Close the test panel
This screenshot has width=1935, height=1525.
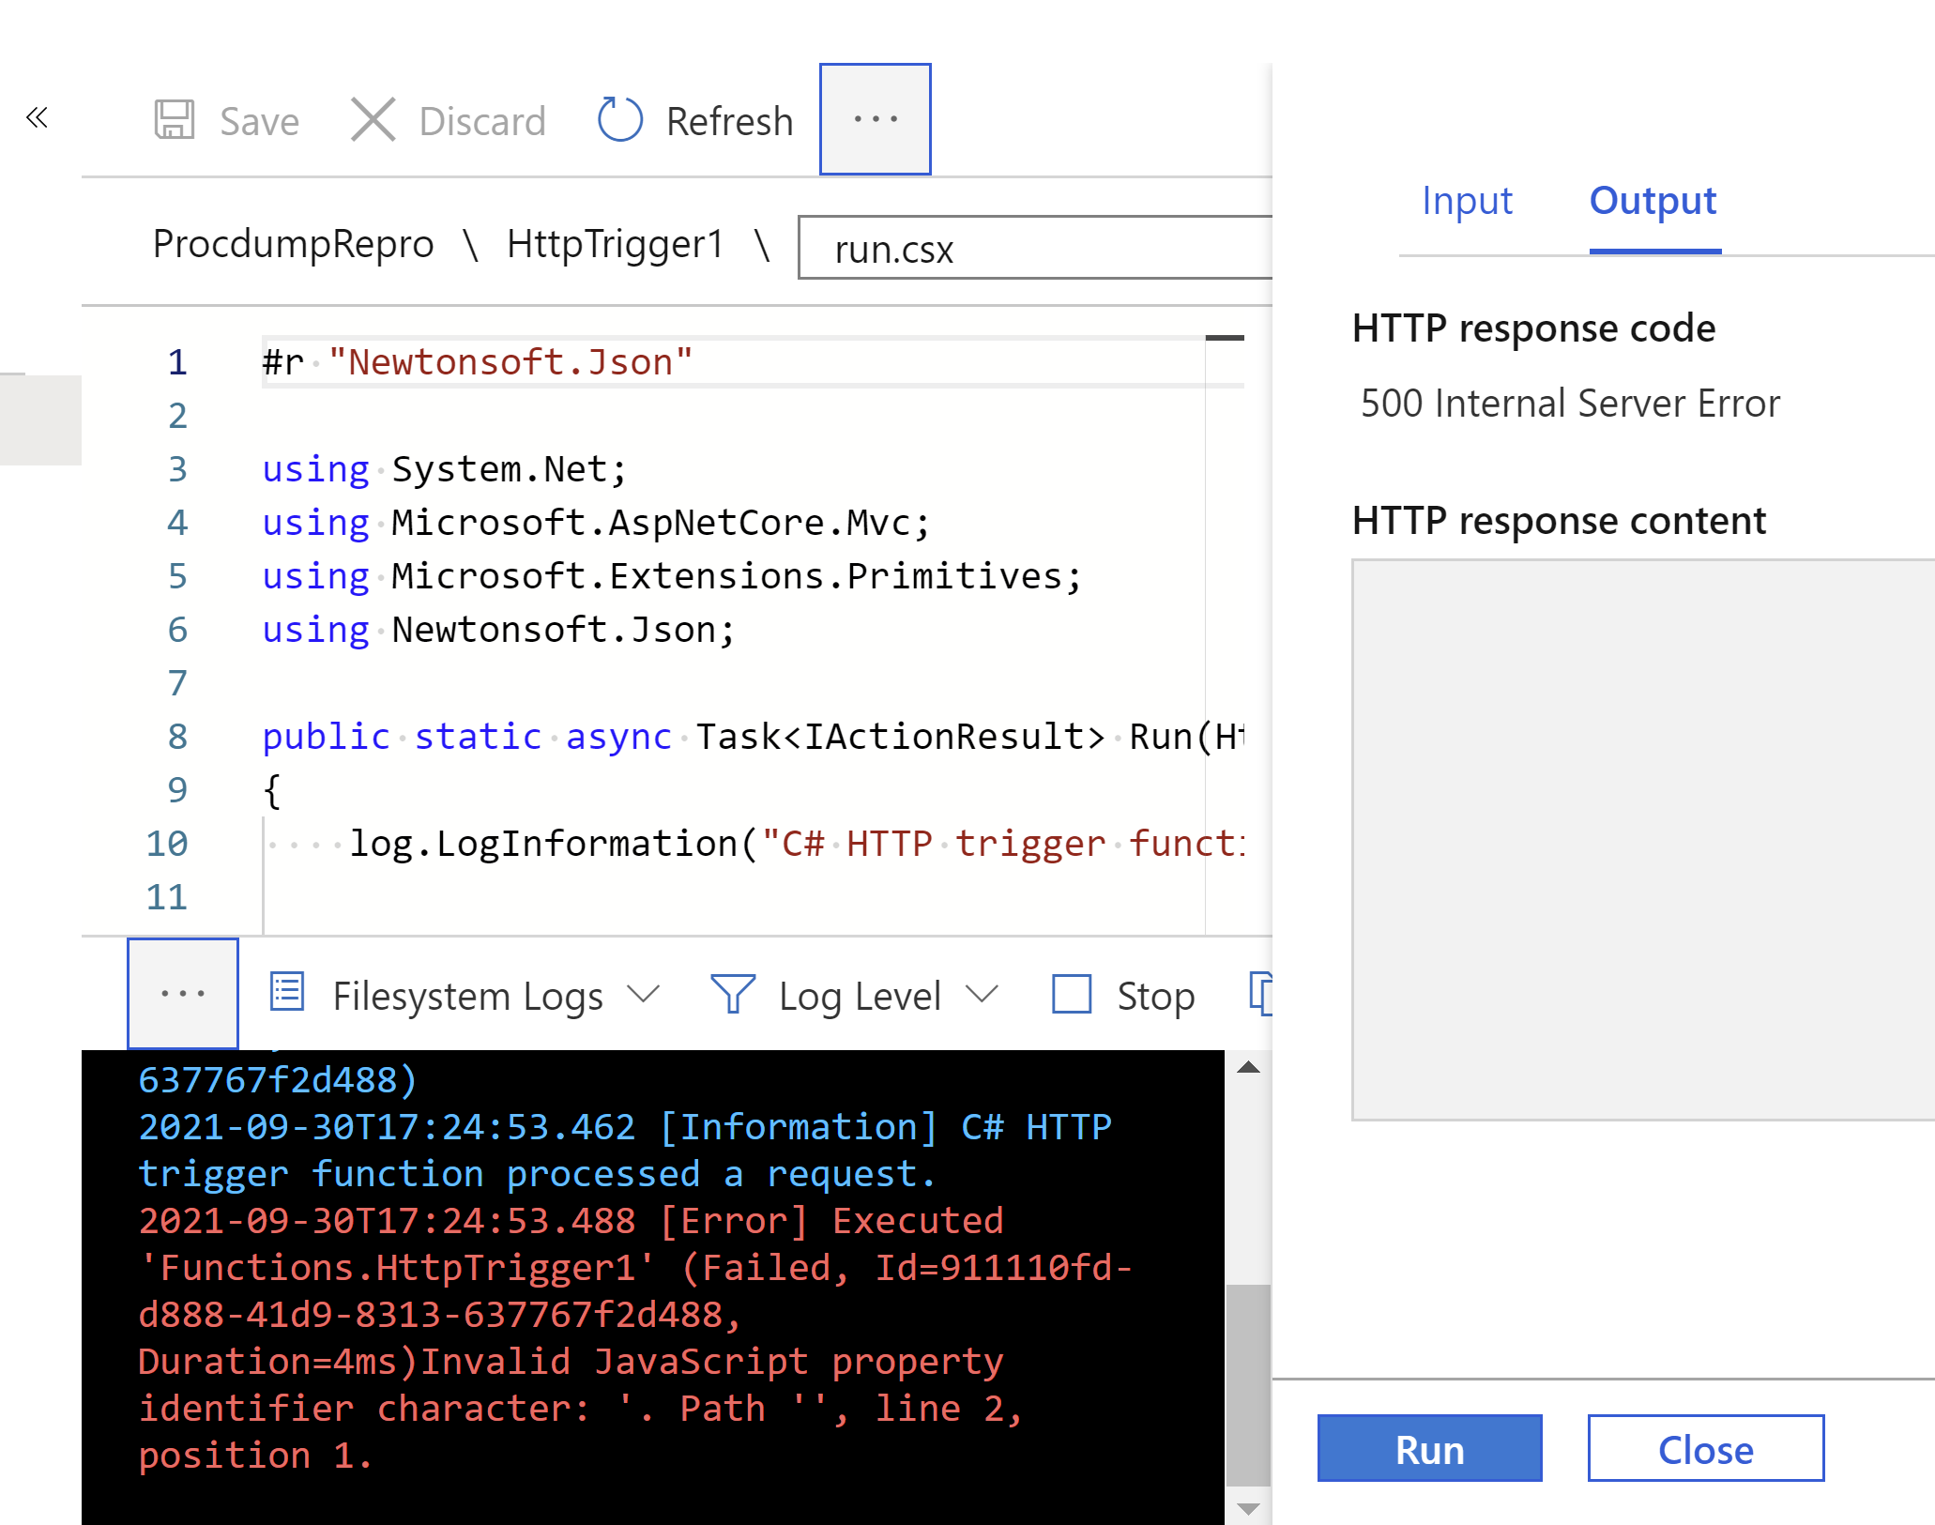pyautogui.click(x=1705, y=1449)
